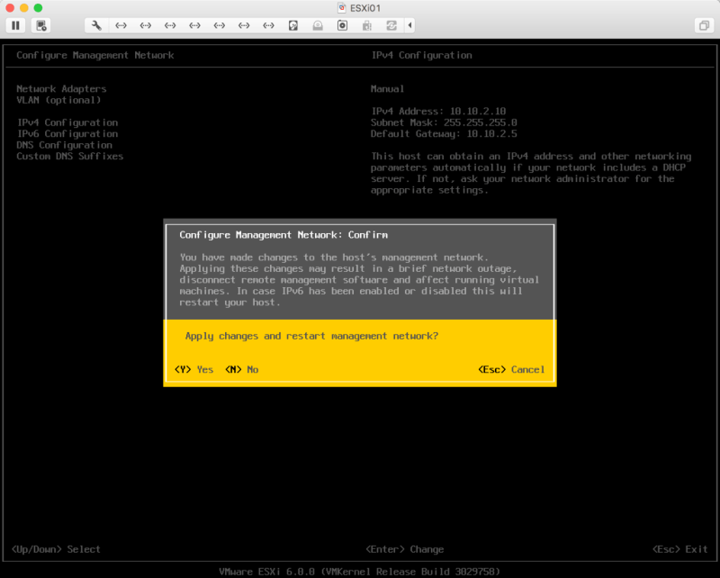This screenshot has width=720, height=578.
Task: Open the snapshots icon beside pause
Action: pyautogui.click(x=42, y=25)
